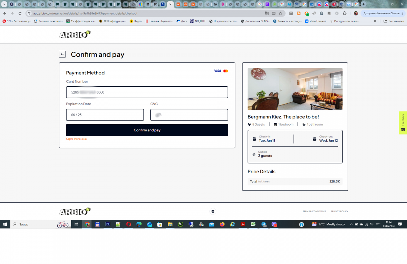This screenshot has height=264, width=407.
Task: Expand the tab search dropdown arrow
Action: (x=4, y=4)
